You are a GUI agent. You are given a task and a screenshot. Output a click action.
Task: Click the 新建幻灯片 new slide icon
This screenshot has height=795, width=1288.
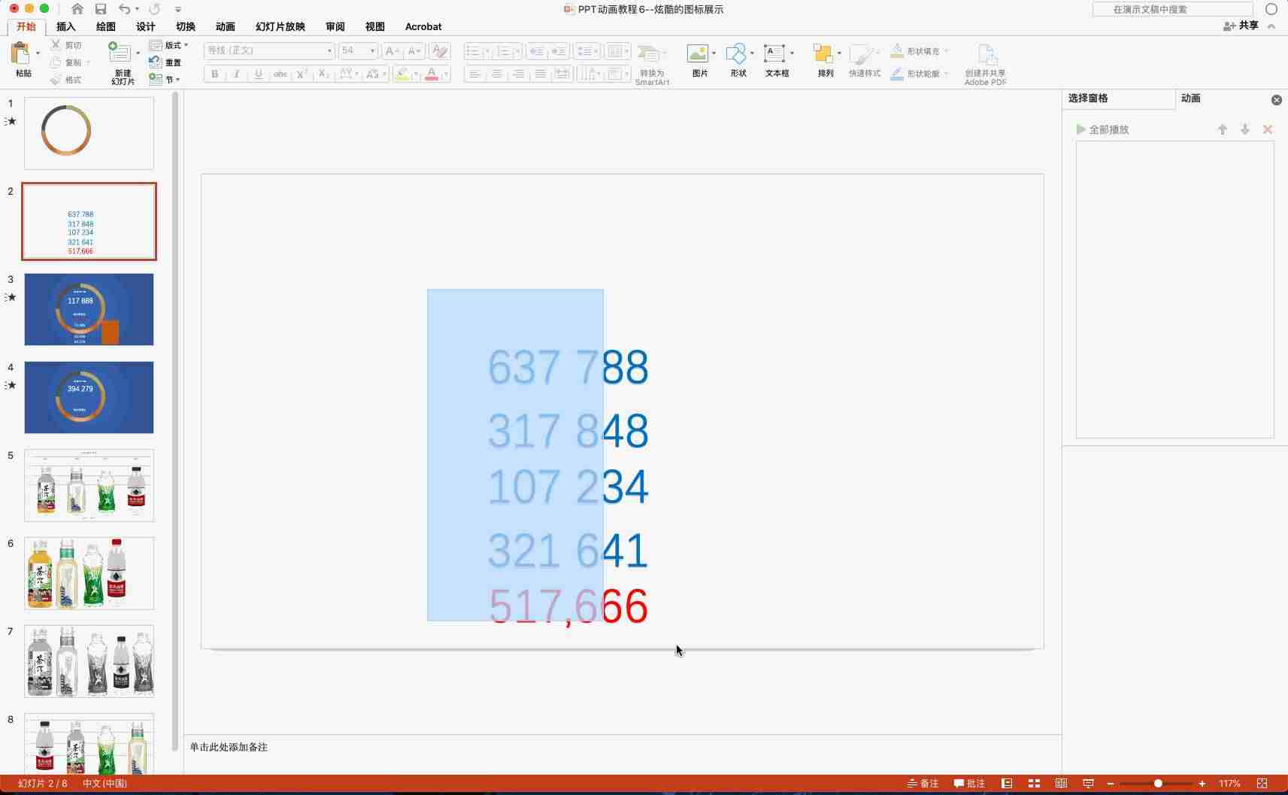point(120,53)
